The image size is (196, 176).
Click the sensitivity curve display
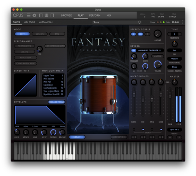click(x=25, y=85)
